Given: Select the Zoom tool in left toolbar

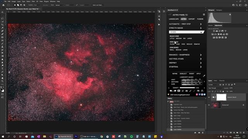Looking at the screenshot, I should (x=2, y=81).
